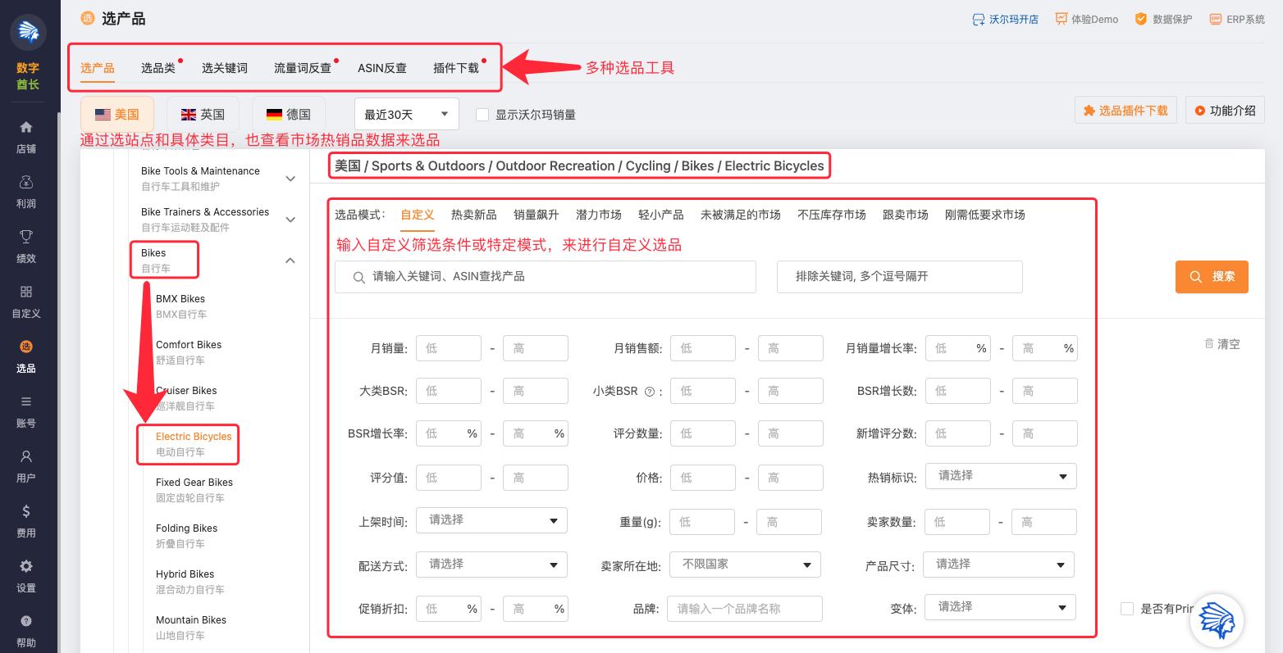Select the 热卖新品 selection mode

[x=473, y=215]
